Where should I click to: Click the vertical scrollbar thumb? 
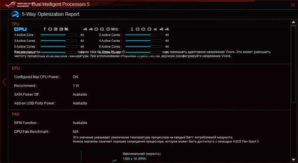tap(293, 64)
